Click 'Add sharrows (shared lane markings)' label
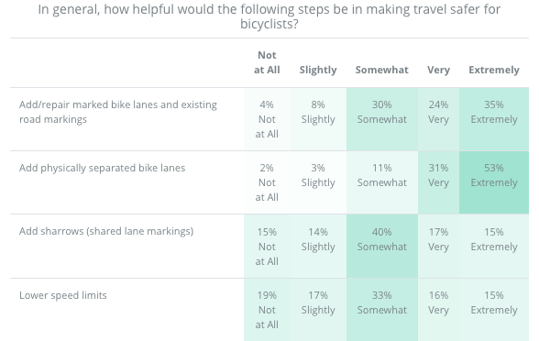 [106, 231]
